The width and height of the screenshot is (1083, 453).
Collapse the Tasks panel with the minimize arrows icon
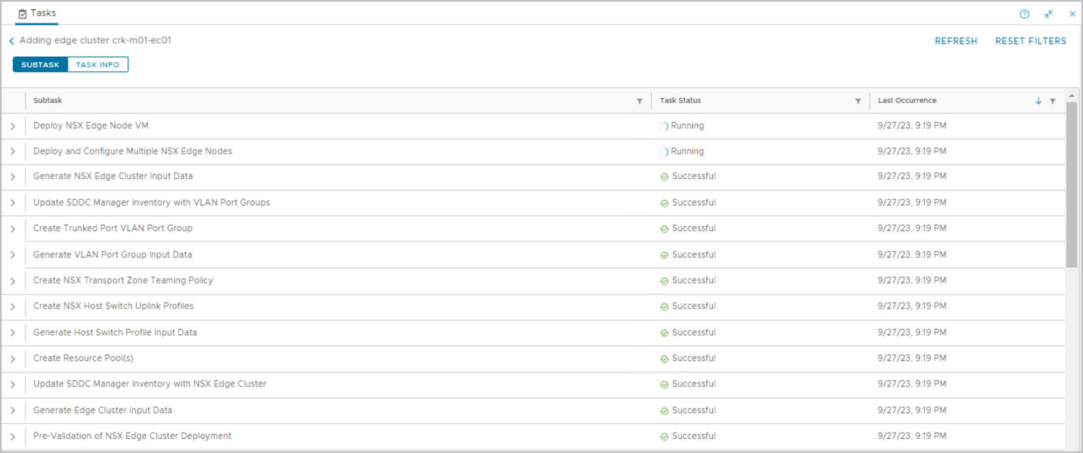[x=1048, y=14]
